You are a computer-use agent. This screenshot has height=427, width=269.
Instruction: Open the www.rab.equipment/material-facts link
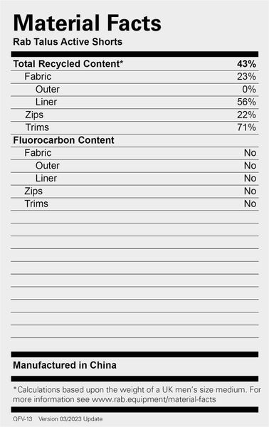(x=154, y=399)
